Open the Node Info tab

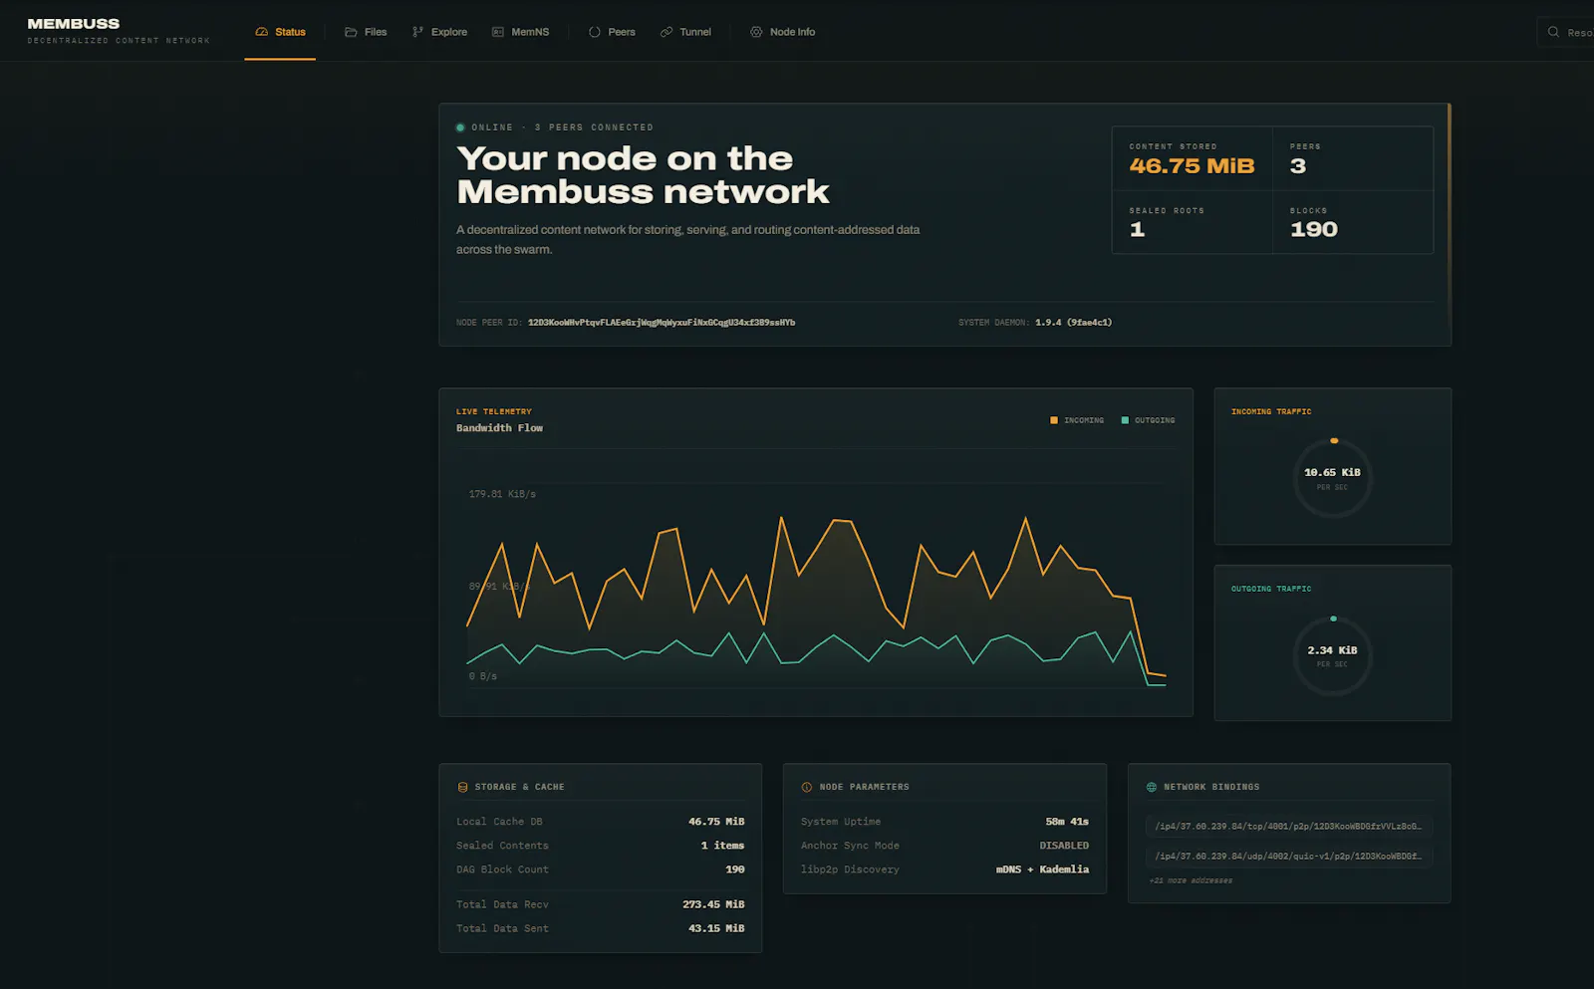(782, 32)
